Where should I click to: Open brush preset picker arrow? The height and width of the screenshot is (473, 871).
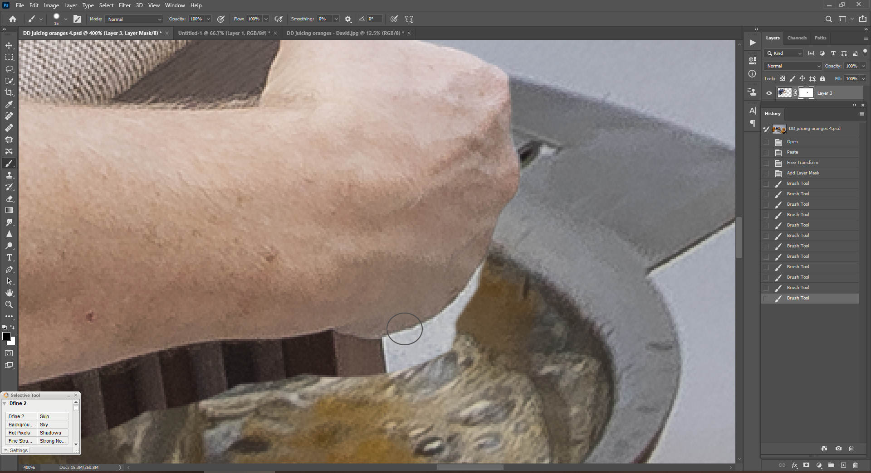click(x=66, y=19)
